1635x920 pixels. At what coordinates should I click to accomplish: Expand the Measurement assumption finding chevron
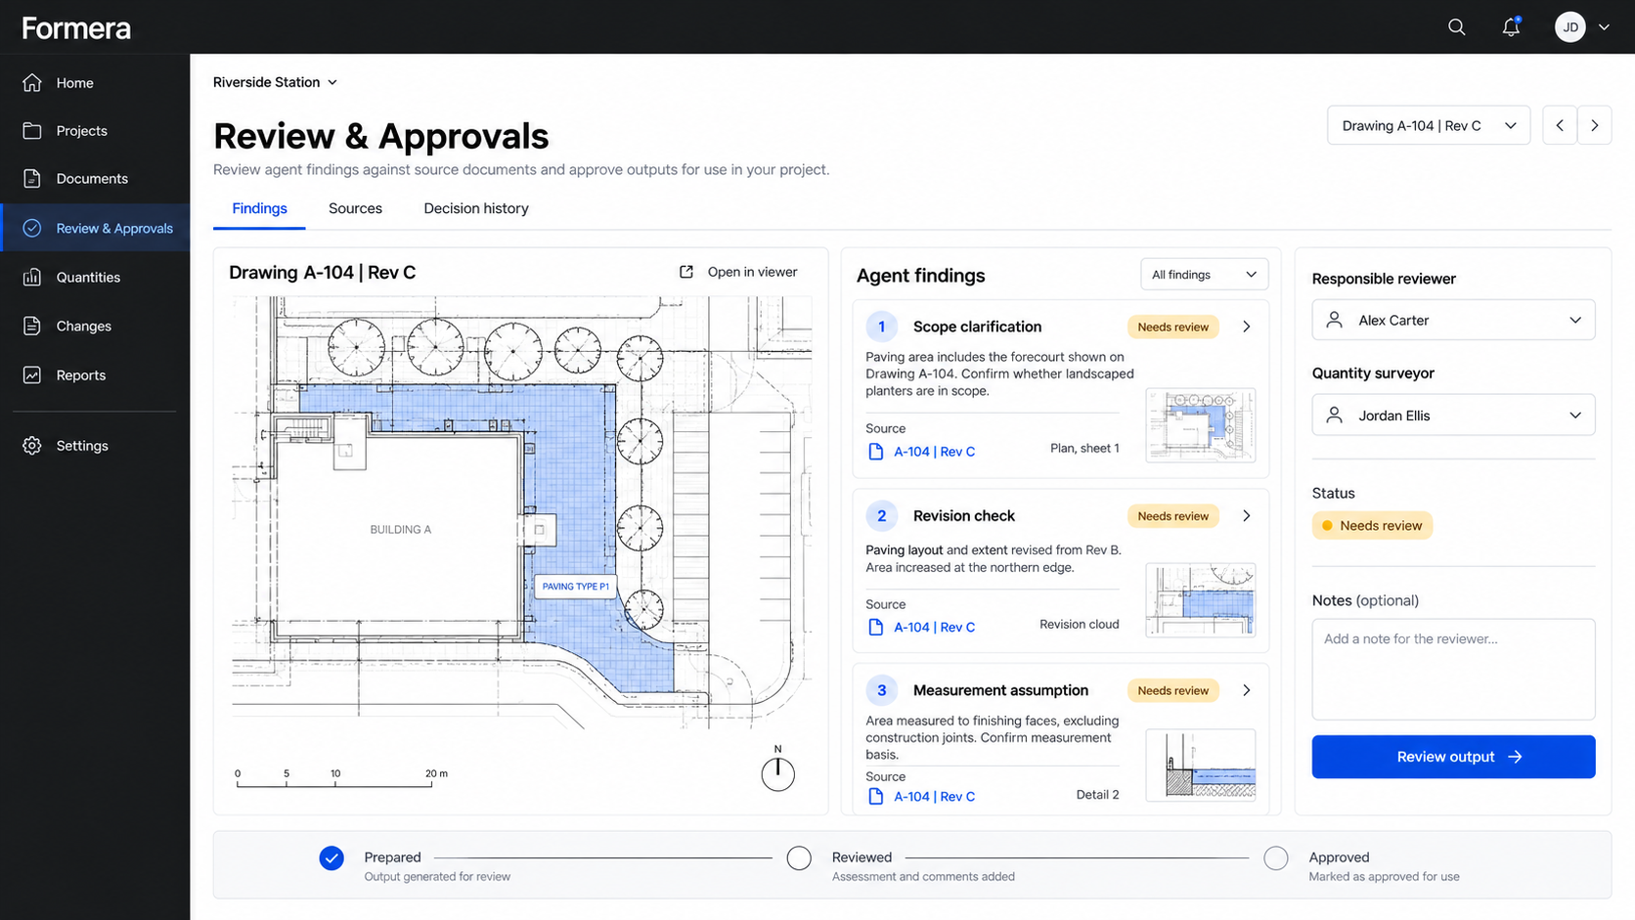coord(1247,690)
